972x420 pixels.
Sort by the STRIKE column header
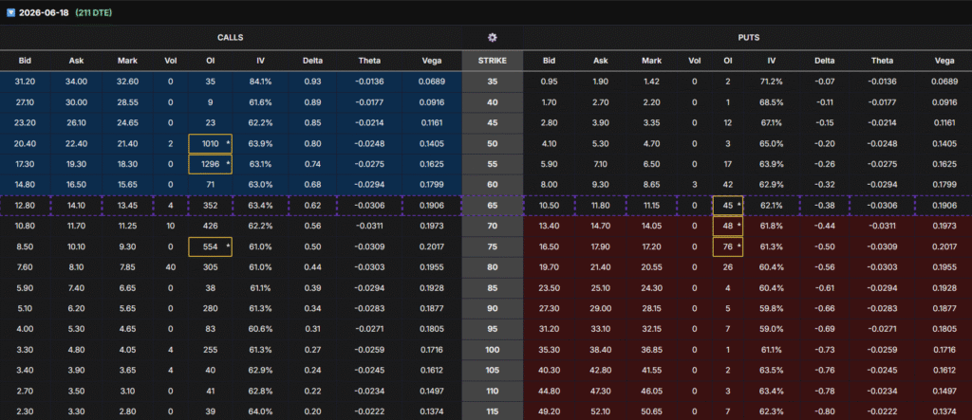(492, 61)
